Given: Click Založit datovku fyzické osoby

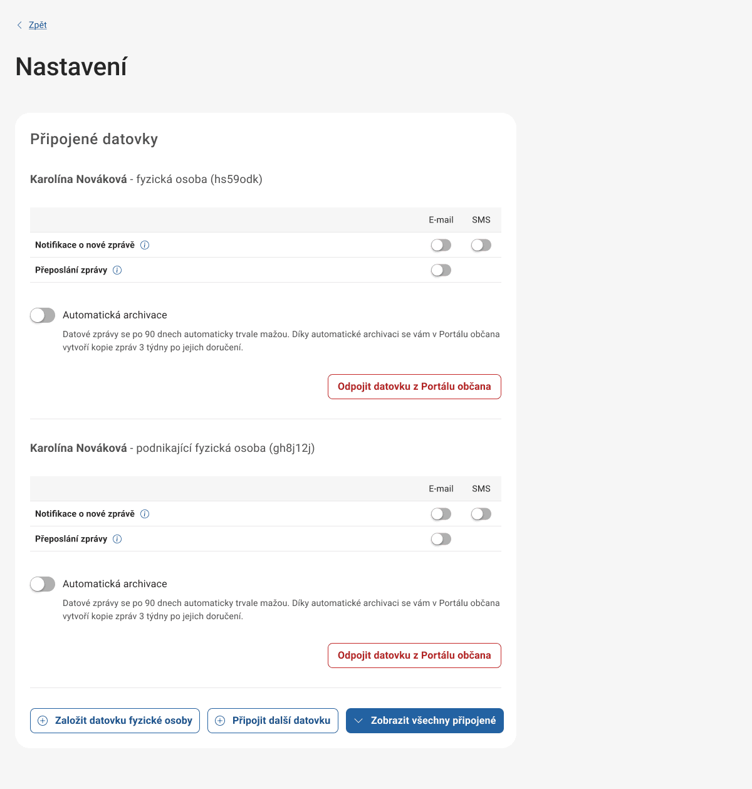Looking at the screenshot, I should (x=115, y=721).
